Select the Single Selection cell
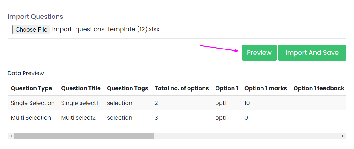Image resolution: width=354 pixels, height=149 pixels. click(33, 103)
